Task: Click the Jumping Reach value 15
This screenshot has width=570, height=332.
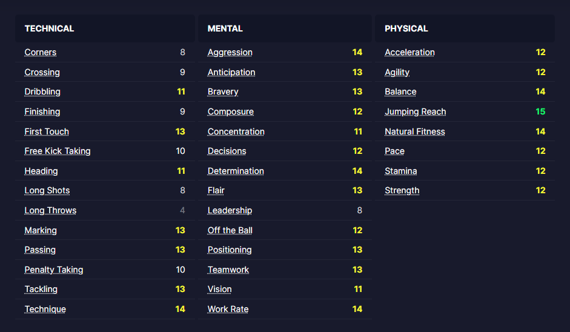Action: point(540,111)
